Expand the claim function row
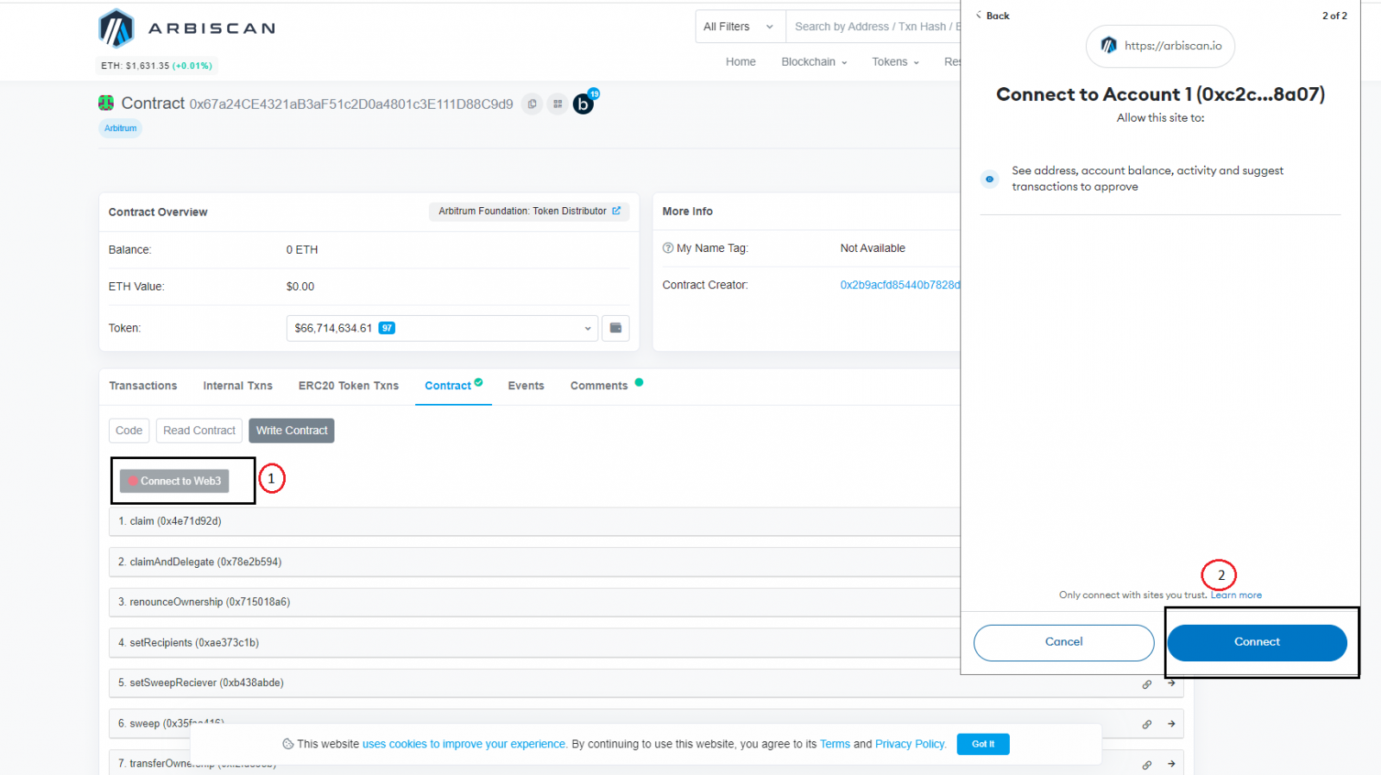Screen dimensions: 1381x775 coord(534,521)
